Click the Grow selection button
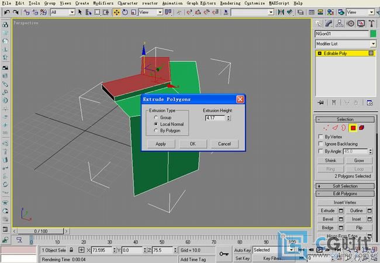Image resolution: width=380 pixels, height=263 pixels. click(359, 161)
